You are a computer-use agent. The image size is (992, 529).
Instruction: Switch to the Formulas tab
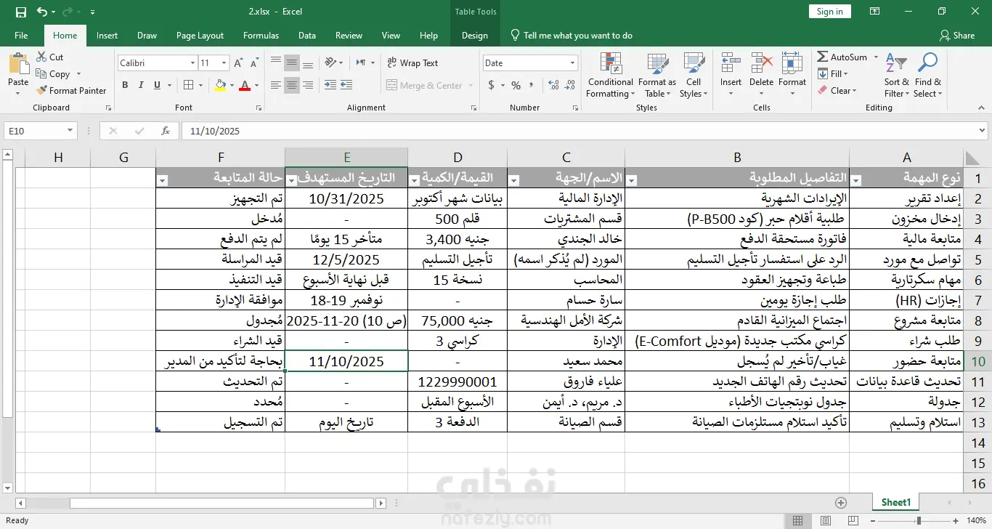click(x=261, y=36)
